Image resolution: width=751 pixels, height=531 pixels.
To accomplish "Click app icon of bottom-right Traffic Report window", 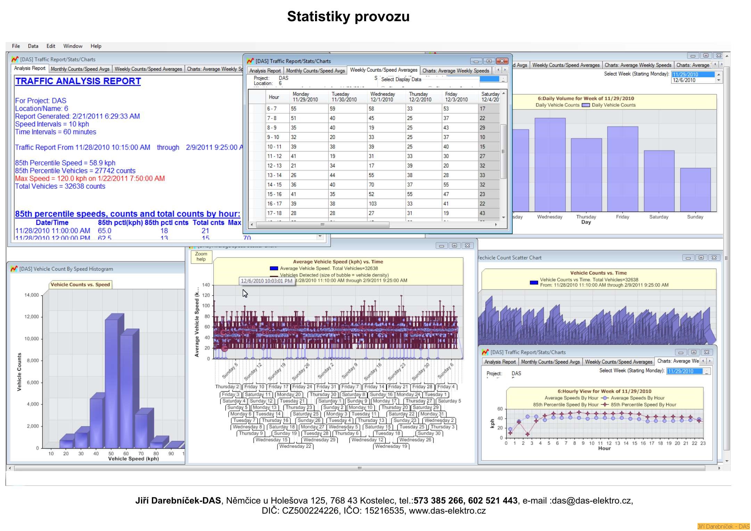I will point(485,352).
